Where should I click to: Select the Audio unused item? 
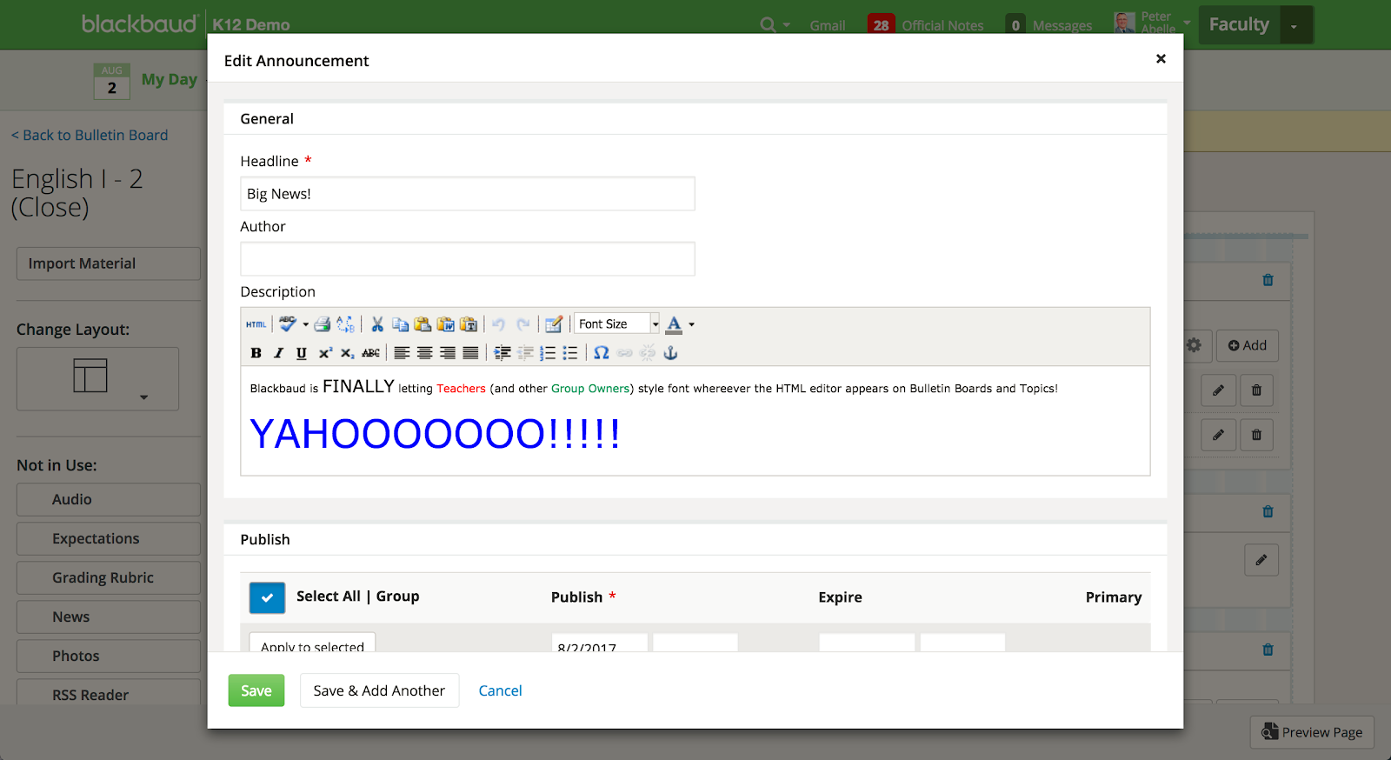[109, 499]
